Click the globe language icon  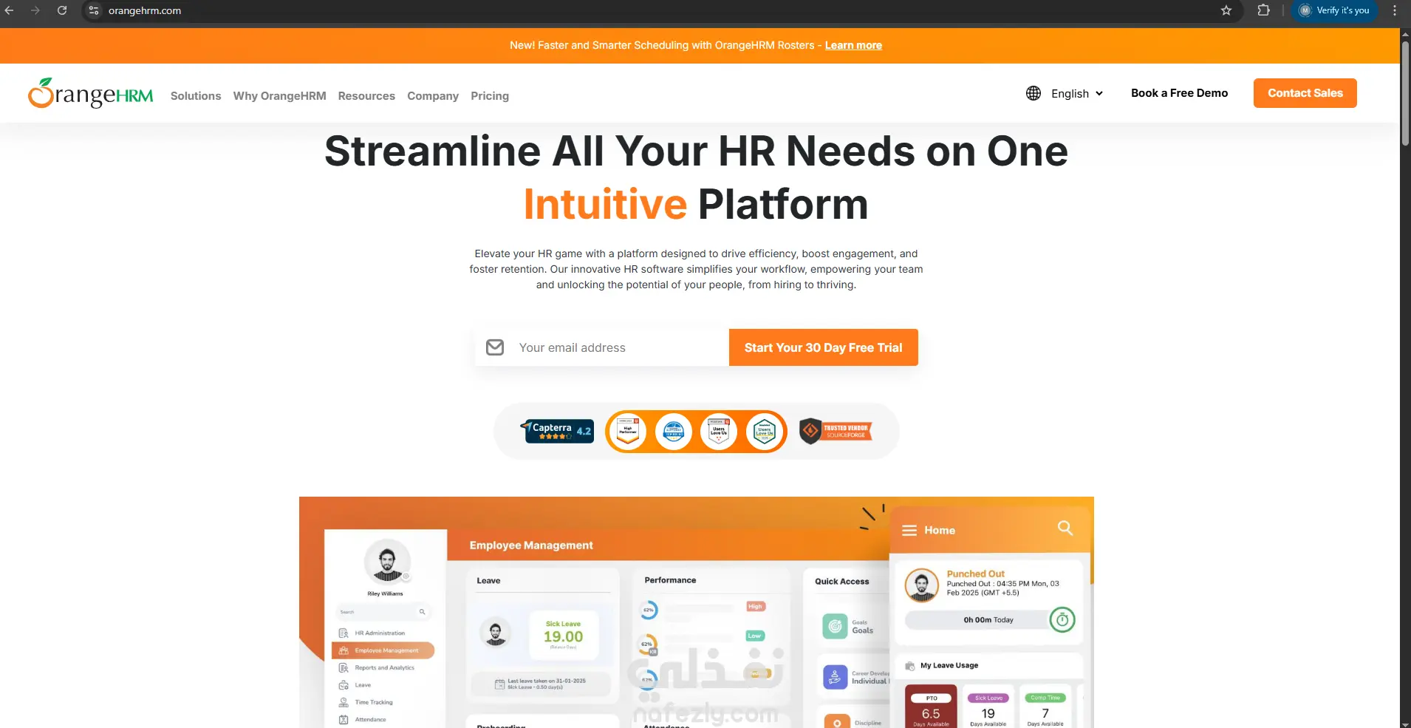pyautogui.click(x=1034, y=93)
